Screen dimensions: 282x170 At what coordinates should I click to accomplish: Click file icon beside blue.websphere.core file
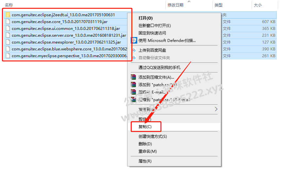(8, 49)
